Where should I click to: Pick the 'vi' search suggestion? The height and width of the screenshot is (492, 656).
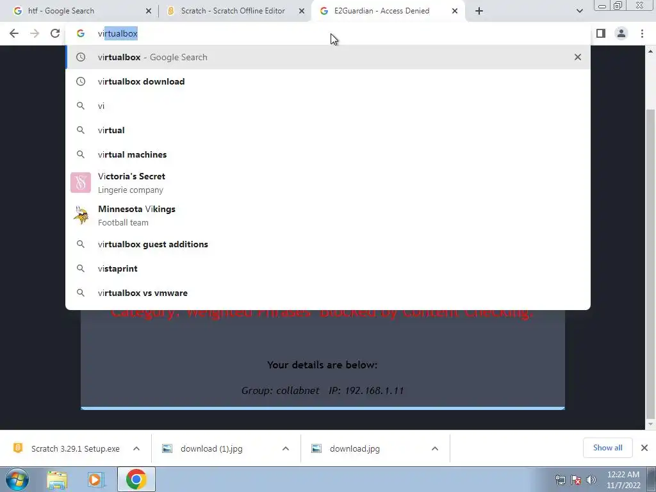[328, 106]
